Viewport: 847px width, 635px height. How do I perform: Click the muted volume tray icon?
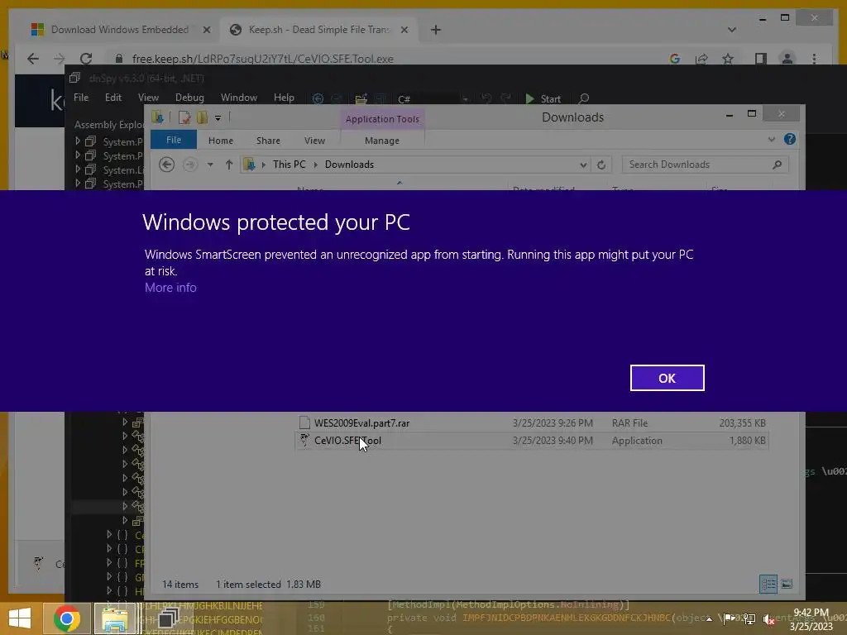[x=768, y=619]
